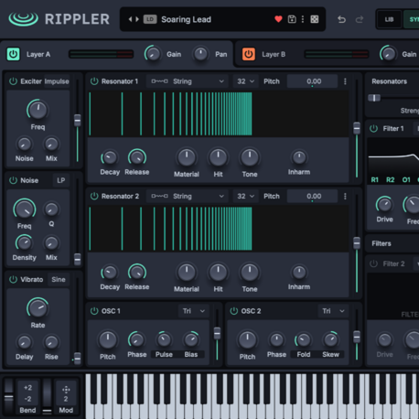This screenshot has height=419, width=419.
Task: Click the redo arrow
Action: 360,19
